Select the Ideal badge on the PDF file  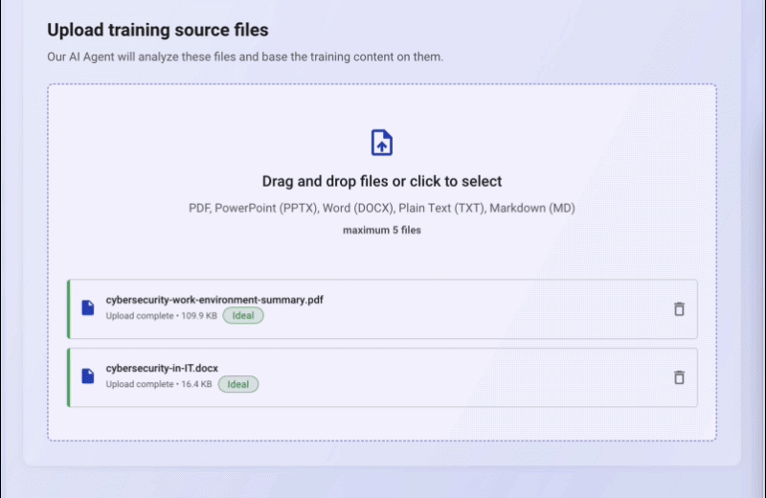(x=243, y=316)
